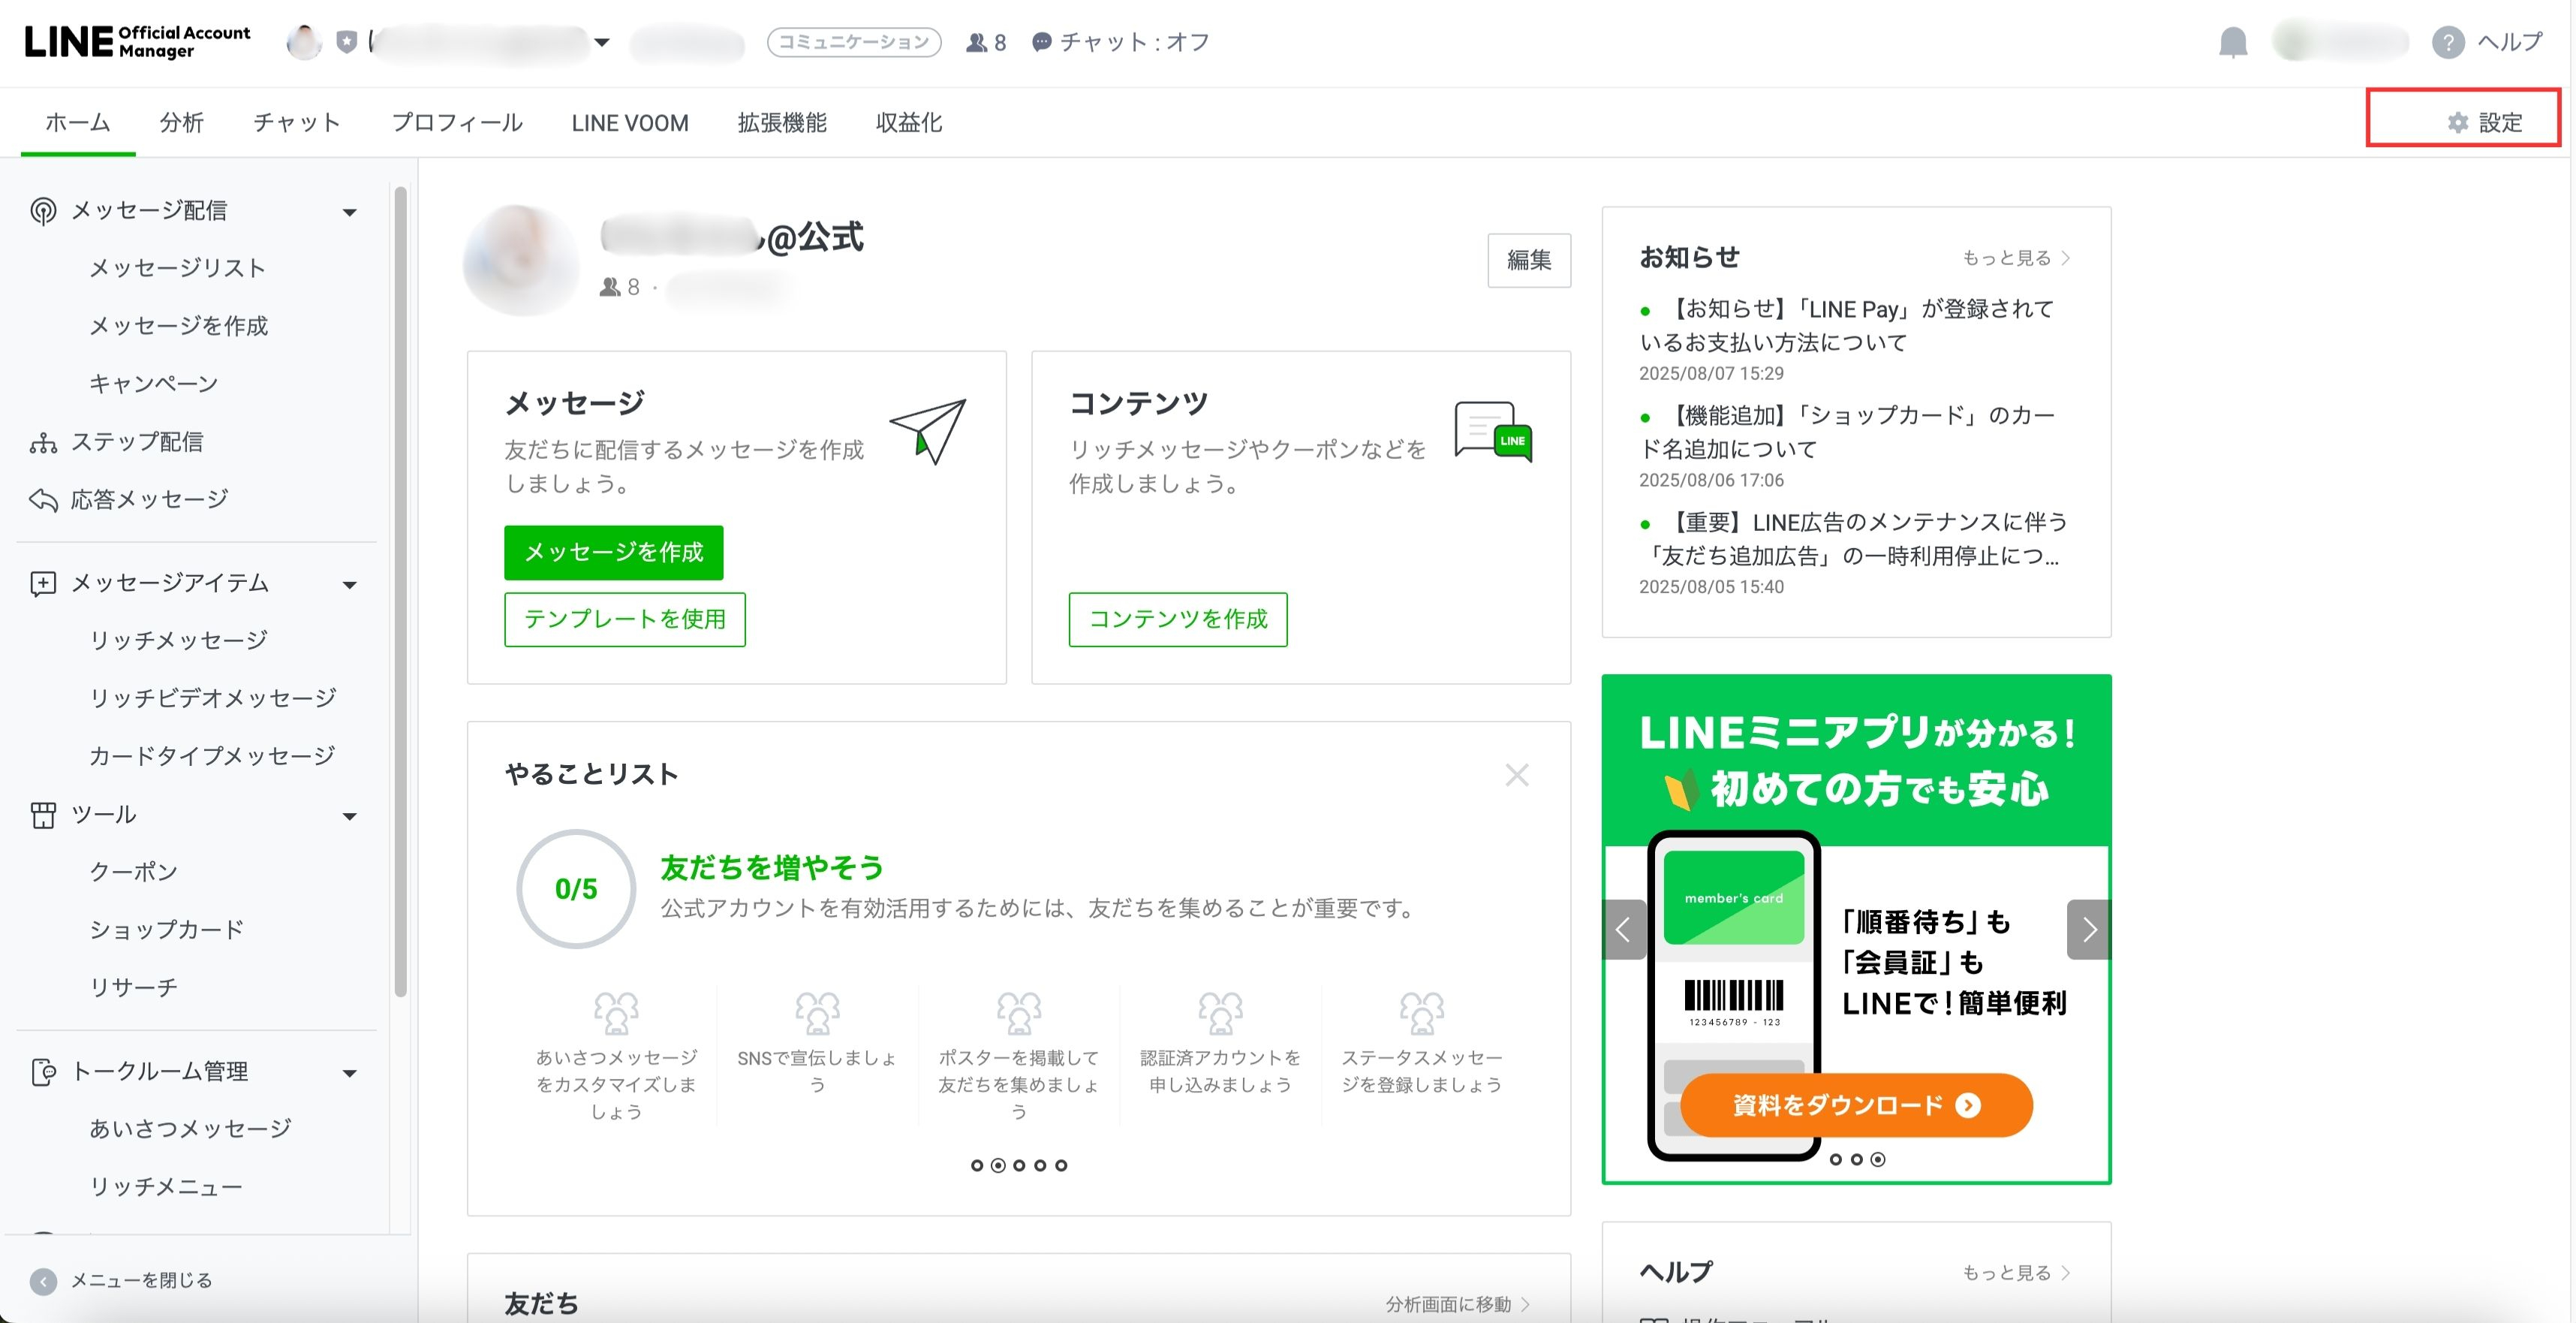2576x1323 pixels.
Task: Click the collapse menu arrow icon
Action: point(43,1281)
